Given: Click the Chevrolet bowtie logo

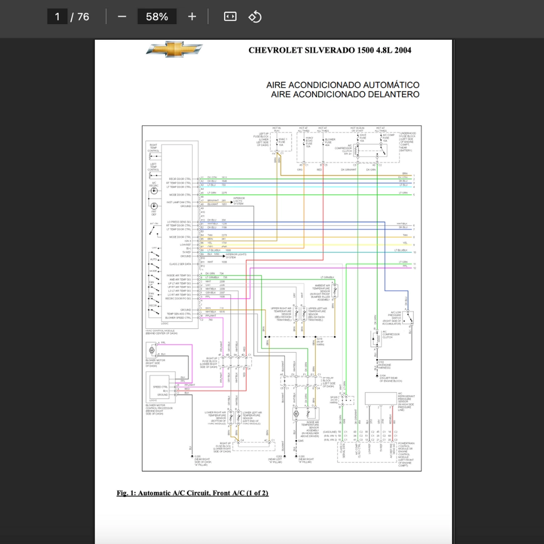Looking at the screenshot, I should pos(174,49).
